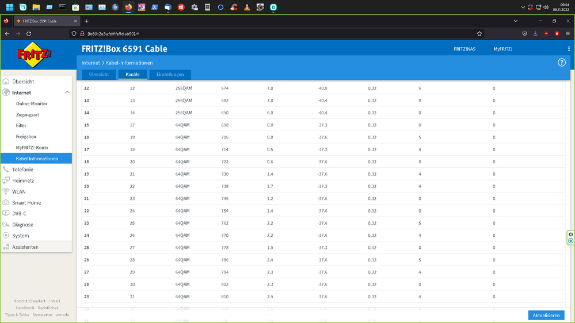Open MyFRITZ! link in the header
This screenshot has width=575, height=323.
point(502,49)
